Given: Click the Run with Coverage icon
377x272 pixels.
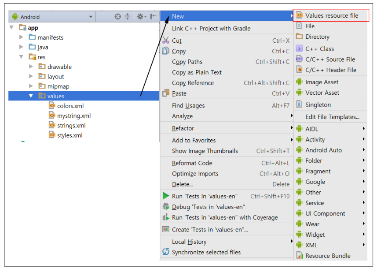Looking at the screenshot, I should tap(166, 217).
